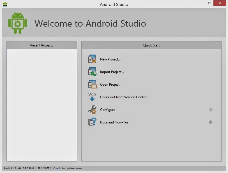Click the Import Project icon
The width and height of the screenshot is (228, 173).
(x=92, y=71)
